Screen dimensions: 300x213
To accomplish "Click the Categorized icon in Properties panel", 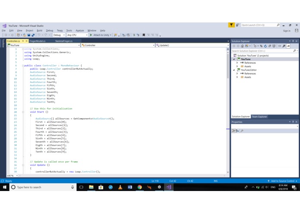I will coord(234,131).
